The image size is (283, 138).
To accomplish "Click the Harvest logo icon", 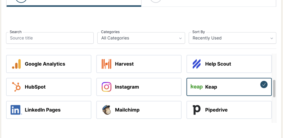I will pyautogui.click(x=106, y=64).
